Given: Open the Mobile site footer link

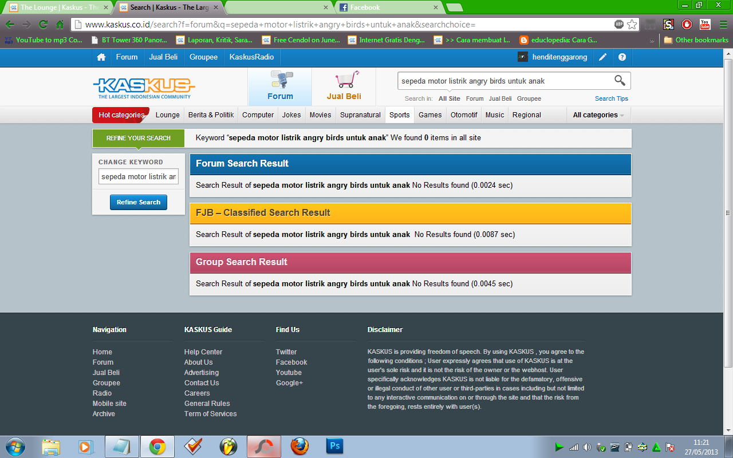Looking at the screenshot, I should click(x=109, y=404).
